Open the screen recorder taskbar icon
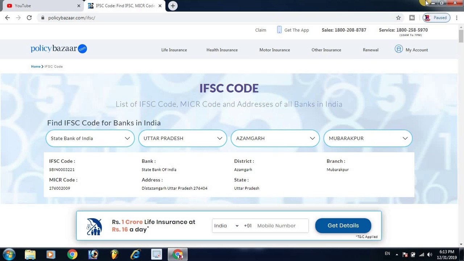The width and height of the screenshot is (464, 261). coord(157,254)
